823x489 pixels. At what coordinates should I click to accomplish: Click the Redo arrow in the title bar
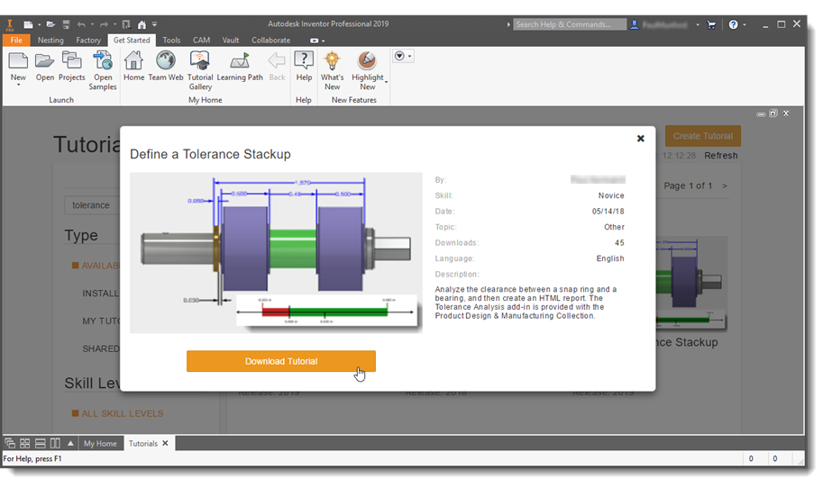[104, 24]
